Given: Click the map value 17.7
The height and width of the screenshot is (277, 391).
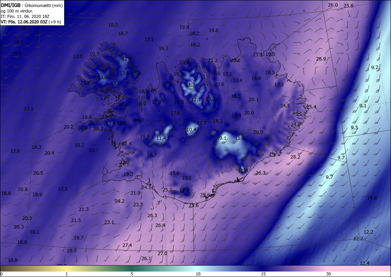Looking at the screenshot, I should [201, 123].
